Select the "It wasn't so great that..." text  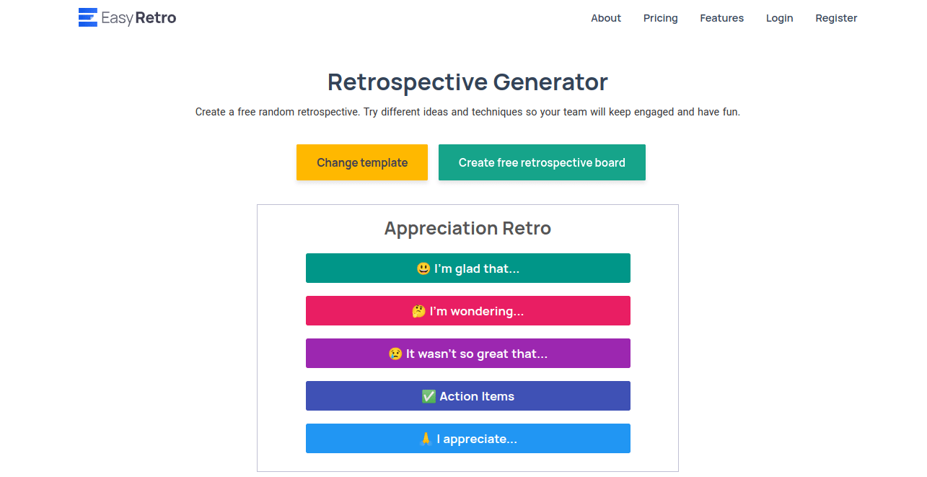tap(477, 354)
